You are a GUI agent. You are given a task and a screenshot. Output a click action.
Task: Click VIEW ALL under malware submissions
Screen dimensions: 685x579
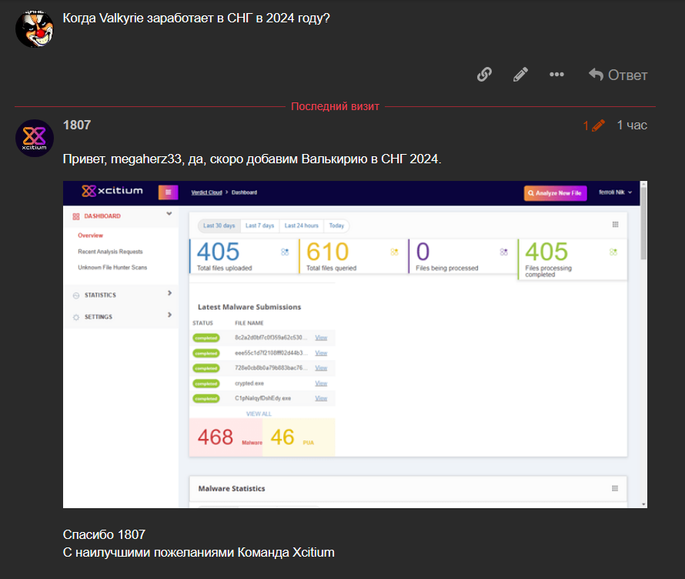tap(259, 413)
